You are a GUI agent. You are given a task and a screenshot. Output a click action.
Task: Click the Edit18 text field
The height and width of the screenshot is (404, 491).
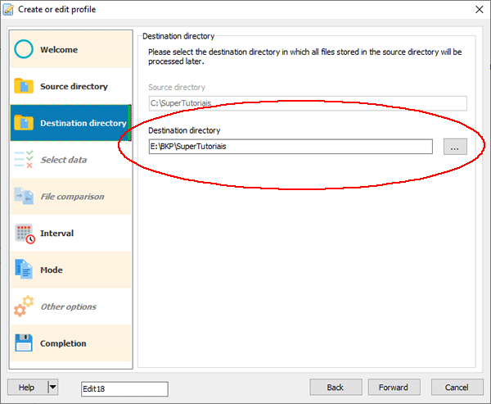tap(124, 388)
